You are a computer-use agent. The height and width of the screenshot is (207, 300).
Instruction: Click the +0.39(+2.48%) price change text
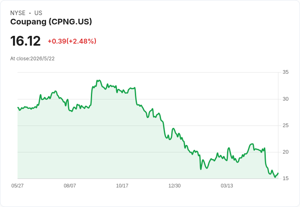point(72,41)
